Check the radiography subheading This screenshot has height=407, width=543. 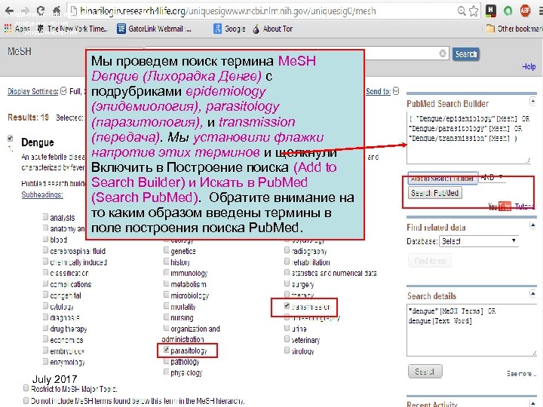[x=287, y=250]
